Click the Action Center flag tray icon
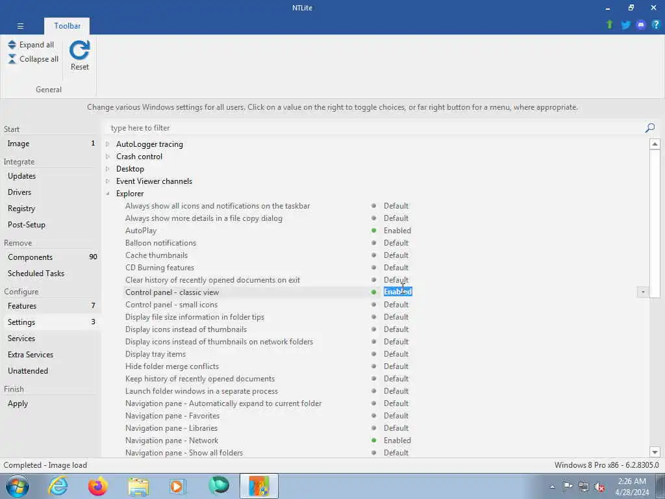Image resolution: width=665 pixels, height=499 pixels. [x=568, y=487]
